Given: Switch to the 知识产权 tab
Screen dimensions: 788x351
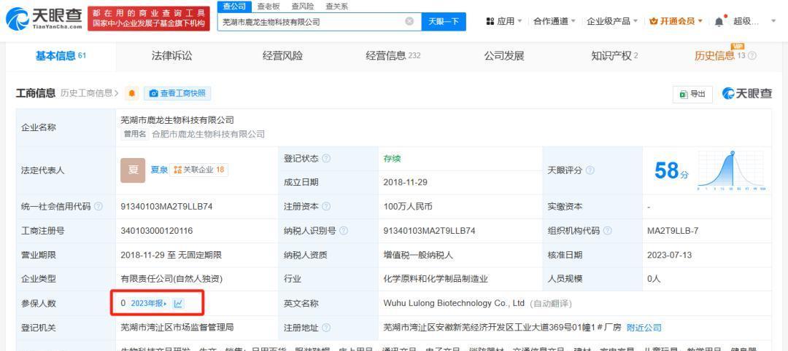Looking at the screenshot, I should pos(614,56).
